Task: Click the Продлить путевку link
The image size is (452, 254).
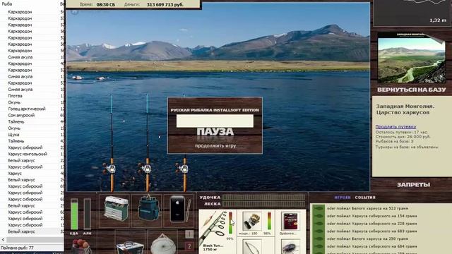Action: coord(395,126)
